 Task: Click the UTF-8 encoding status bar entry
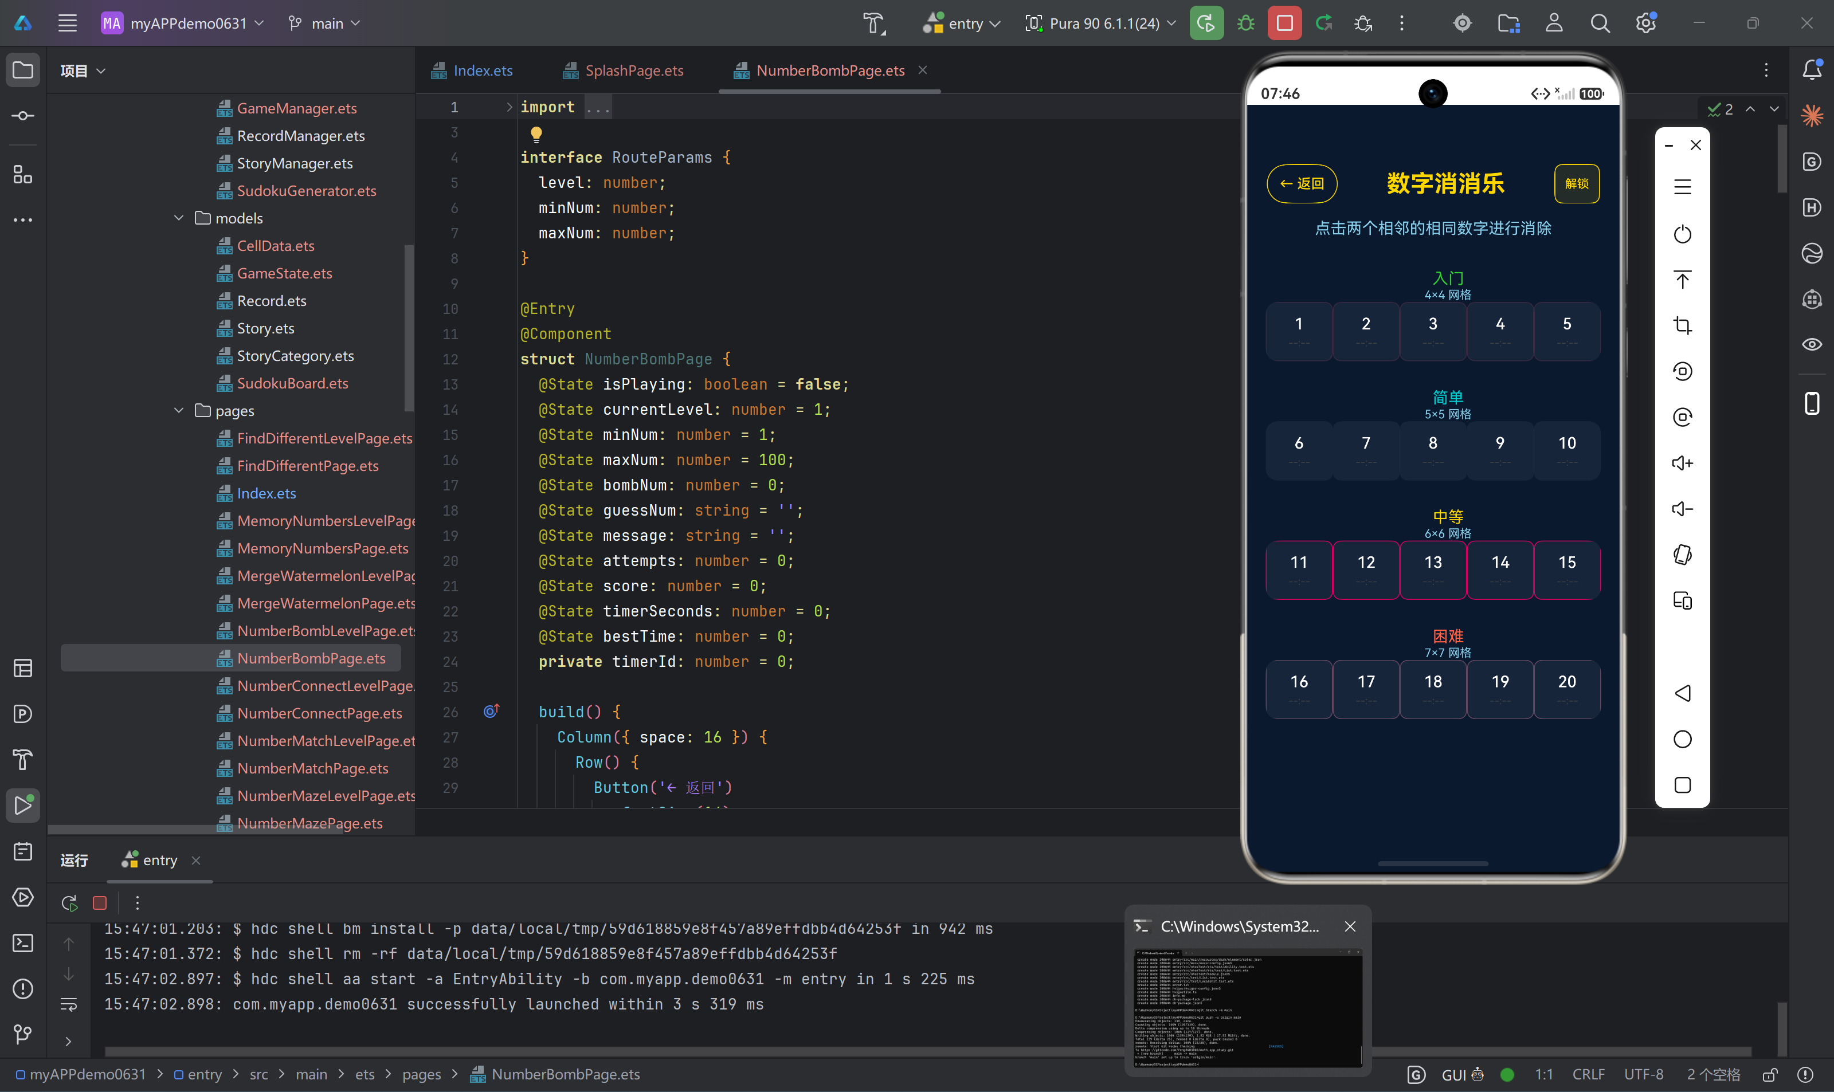[x=1643, y=1074]
